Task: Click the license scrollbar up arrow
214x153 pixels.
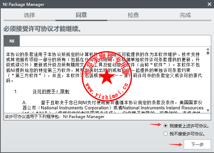Action: [x=208, y=49]
